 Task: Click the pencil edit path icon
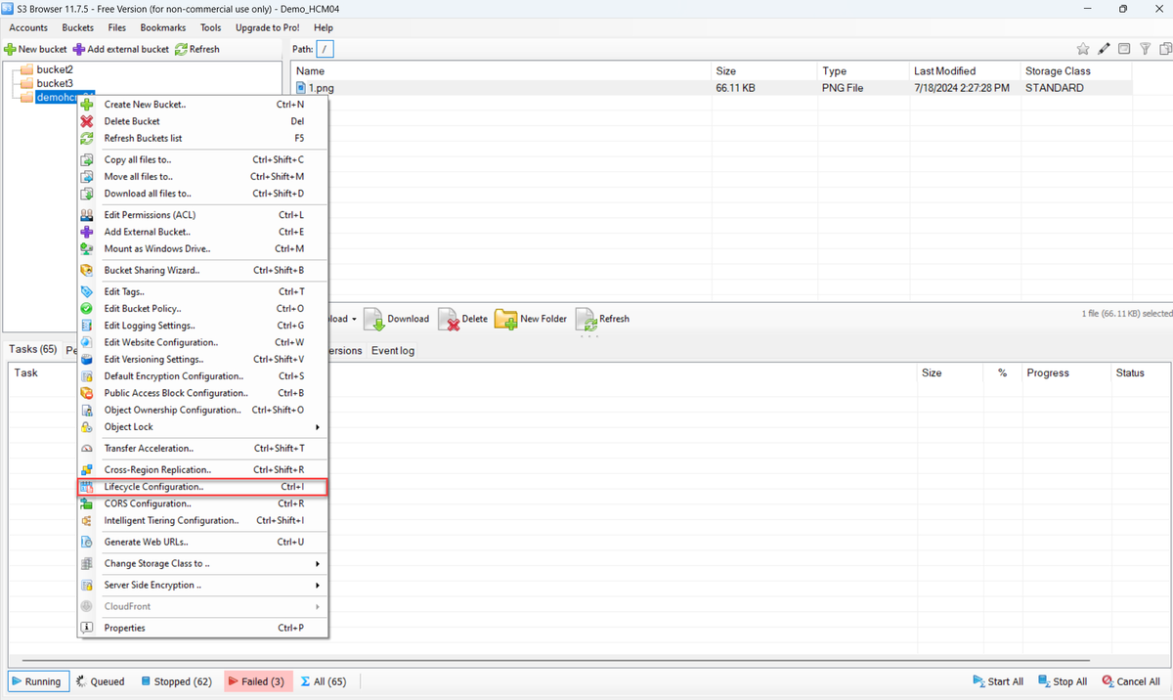click(x=1104, y=49)
